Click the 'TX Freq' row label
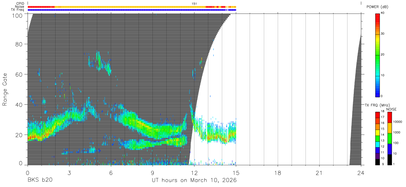Screen dimensions: 406x187 (18, 10)
